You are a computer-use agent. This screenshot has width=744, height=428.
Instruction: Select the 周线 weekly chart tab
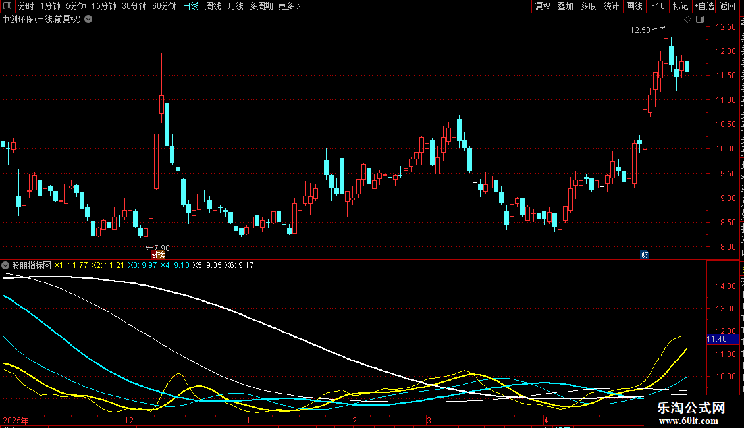click(213, 6)
